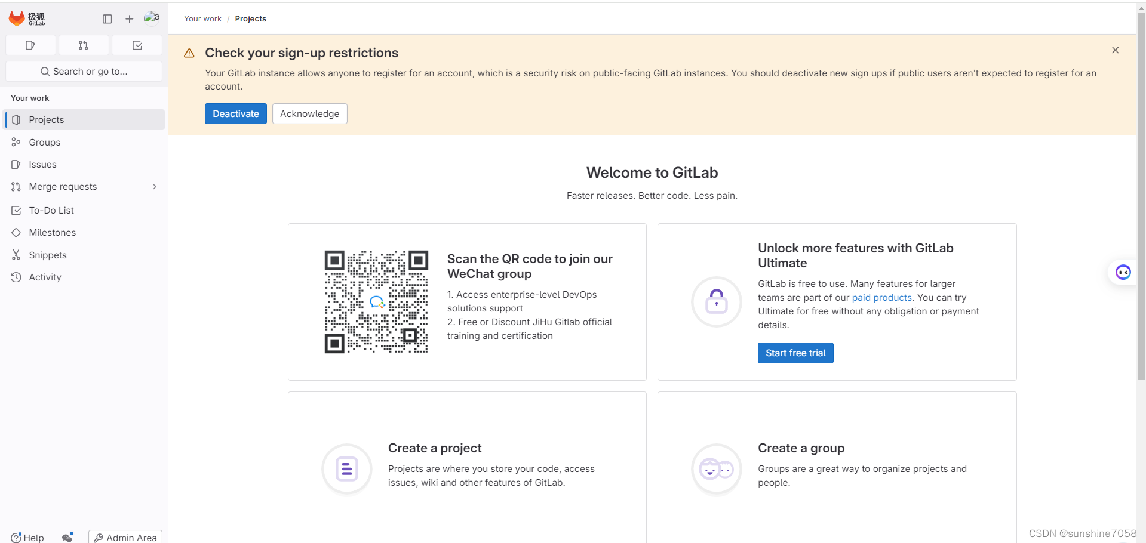Click the WeChat QR code image
The width and height of the screenshot is (1146, 543).
376,301
